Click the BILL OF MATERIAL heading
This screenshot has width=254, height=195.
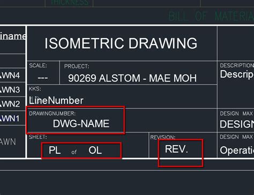click(x=211, y=16)
